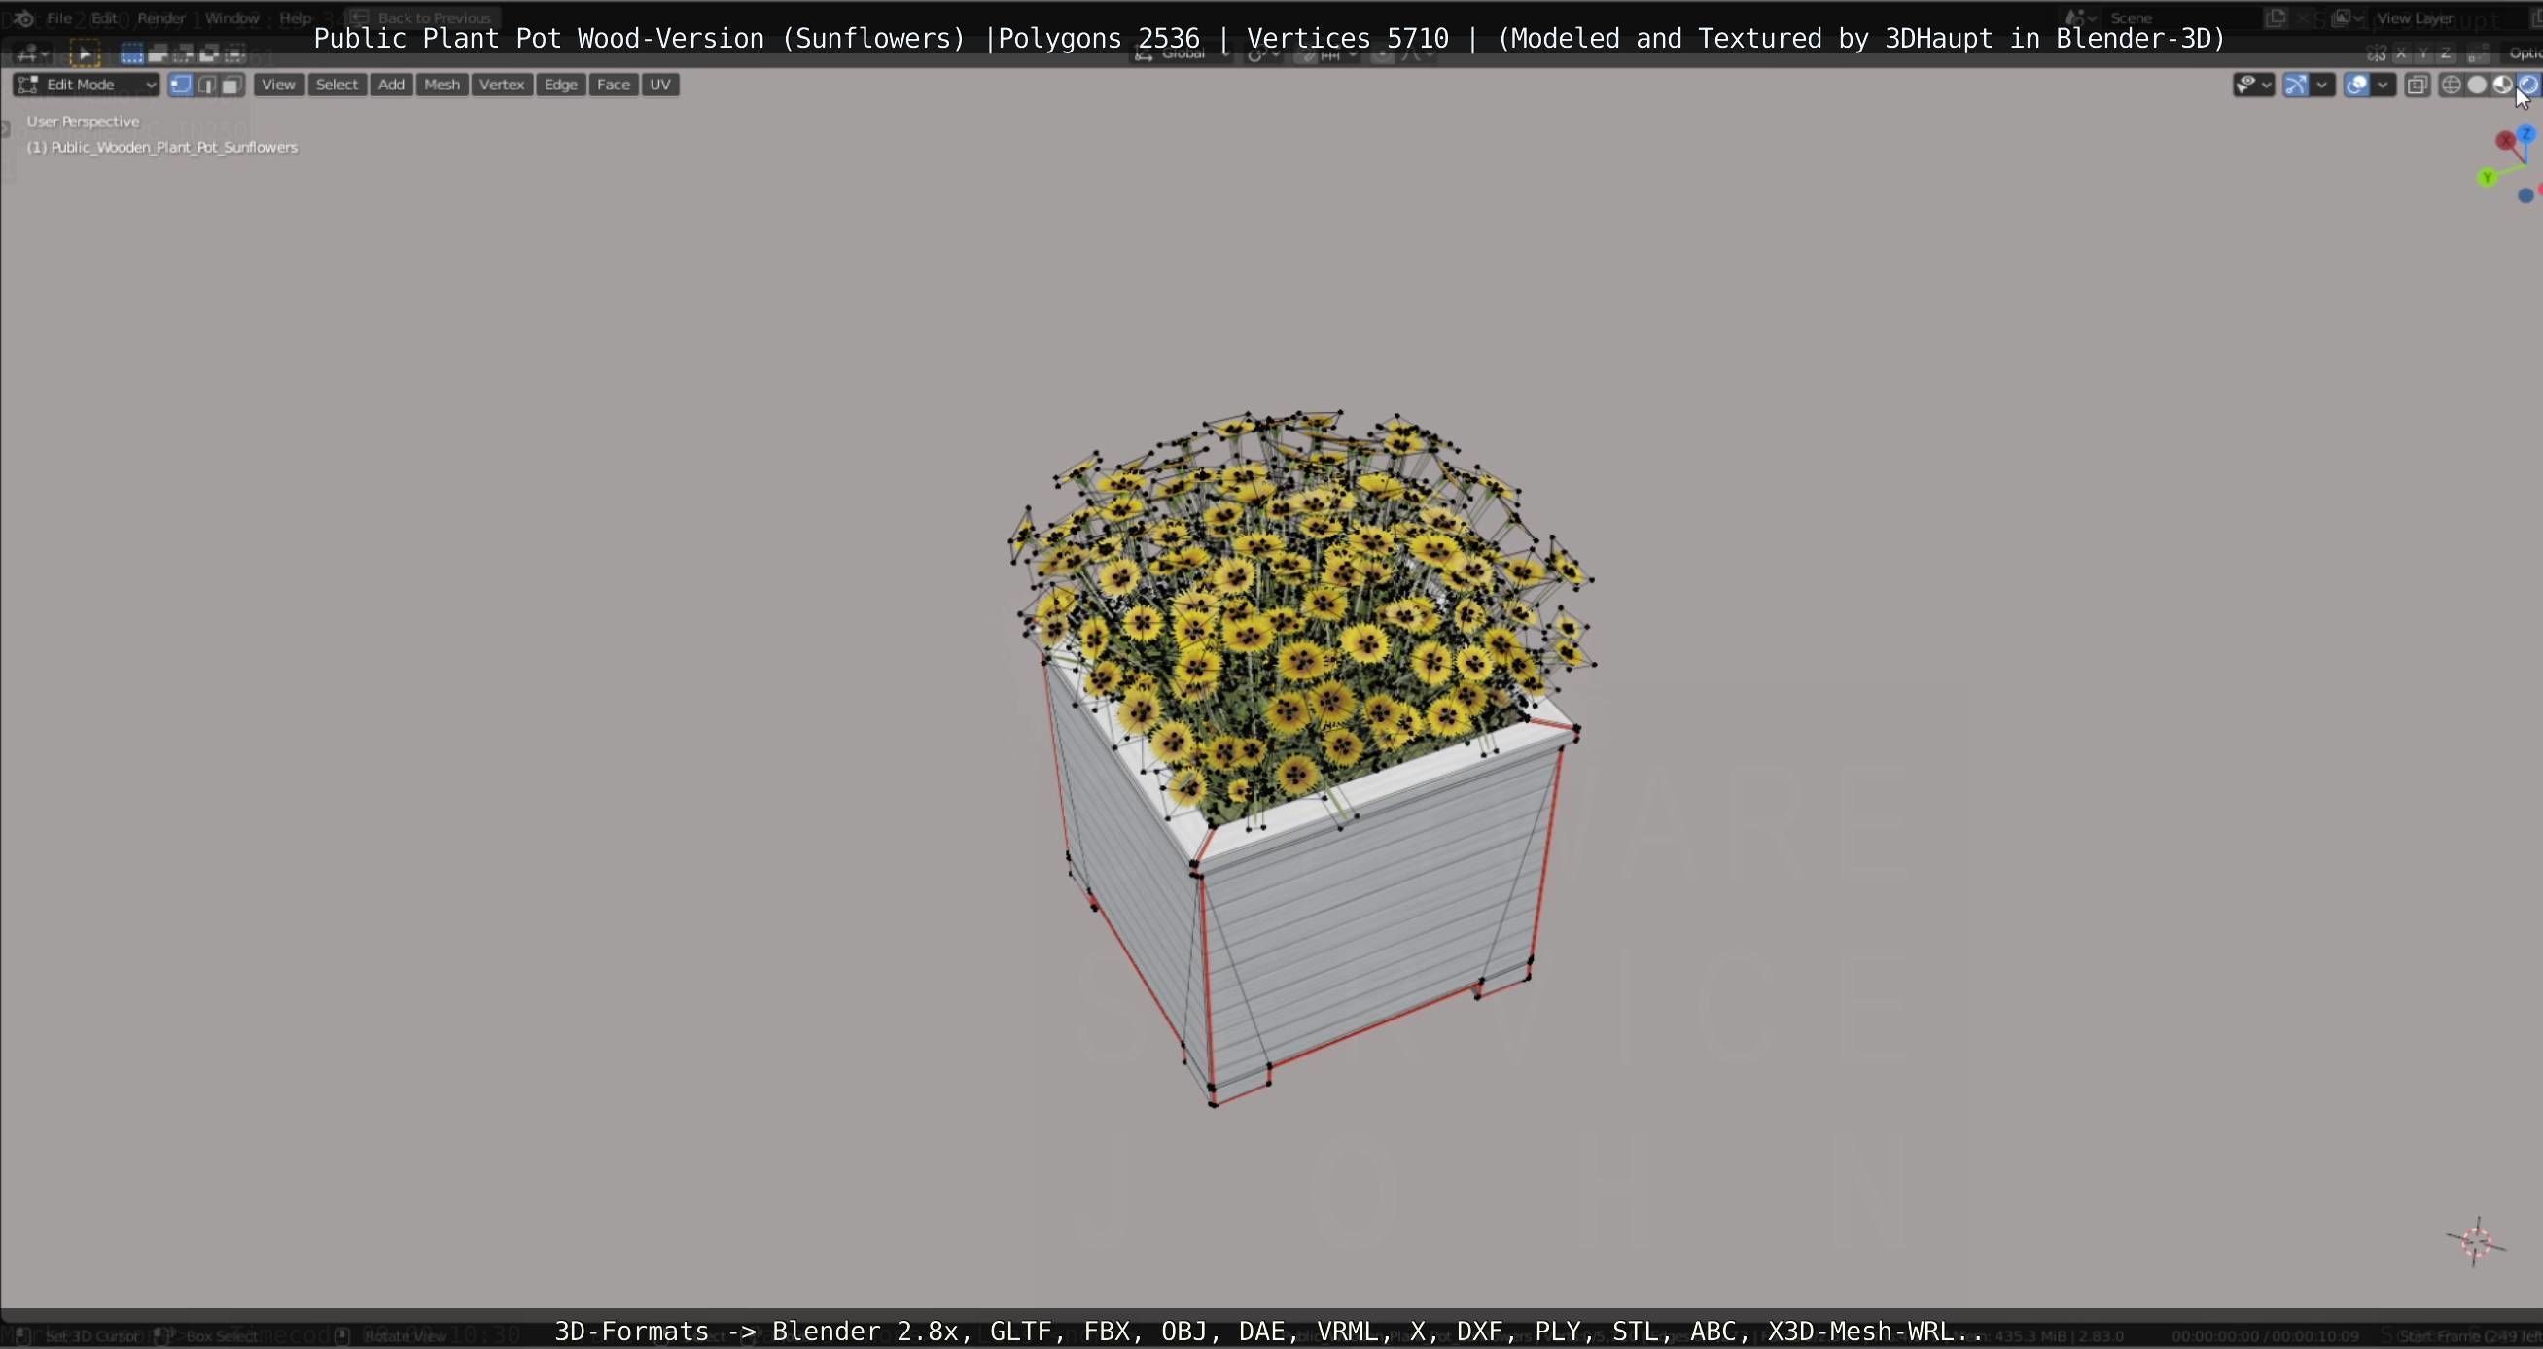Enable Edge select mode
The width and height of the screenshot is (2543, 1349).
click(206, 85)
